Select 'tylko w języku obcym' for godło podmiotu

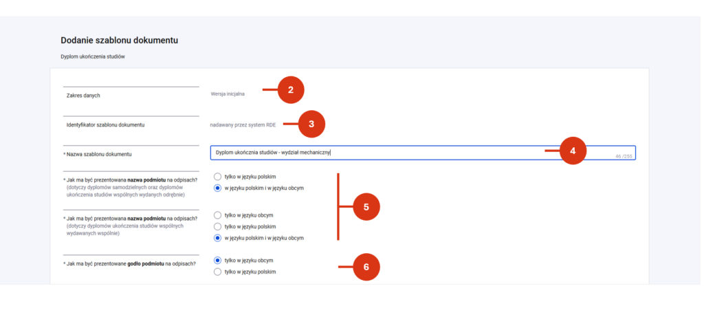218,260
